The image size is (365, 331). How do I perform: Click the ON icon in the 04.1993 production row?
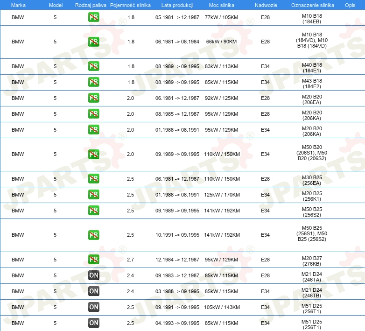click(x=93, y=323)
